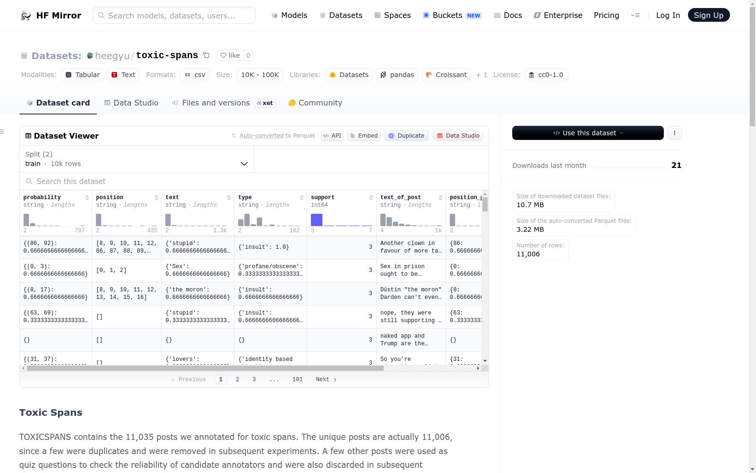Open the Enterprise page
Viewport: 756px width, 473px height.
tap(558, 15)
